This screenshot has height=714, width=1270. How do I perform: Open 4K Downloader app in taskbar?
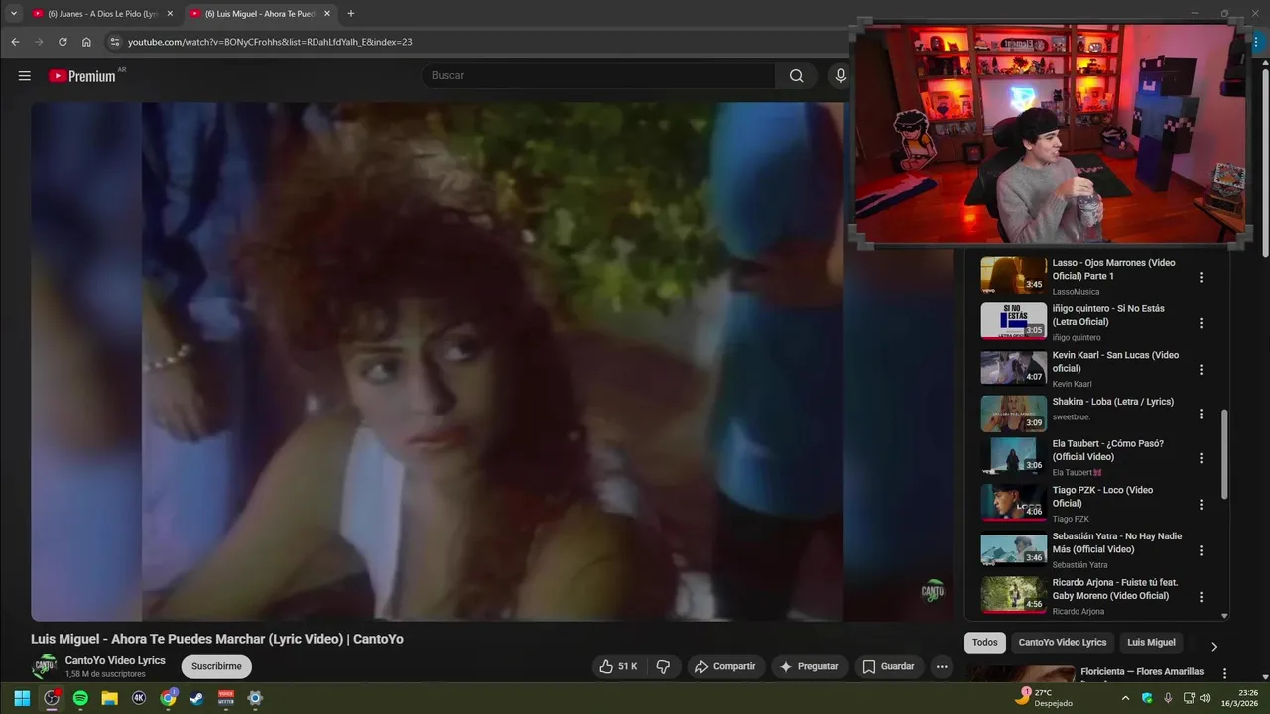pyautogui.click(x=139, y=698)
